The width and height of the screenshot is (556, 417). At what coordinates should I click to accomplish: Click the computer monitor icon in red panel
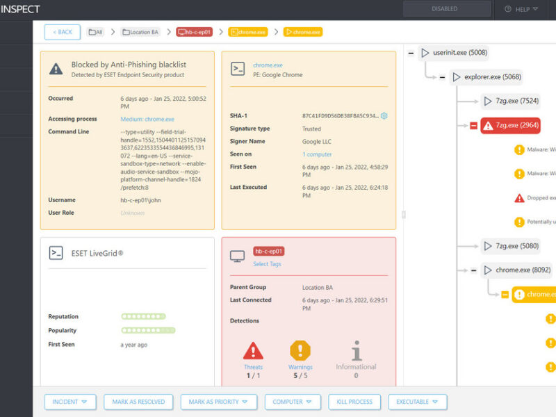coord(238,256)
